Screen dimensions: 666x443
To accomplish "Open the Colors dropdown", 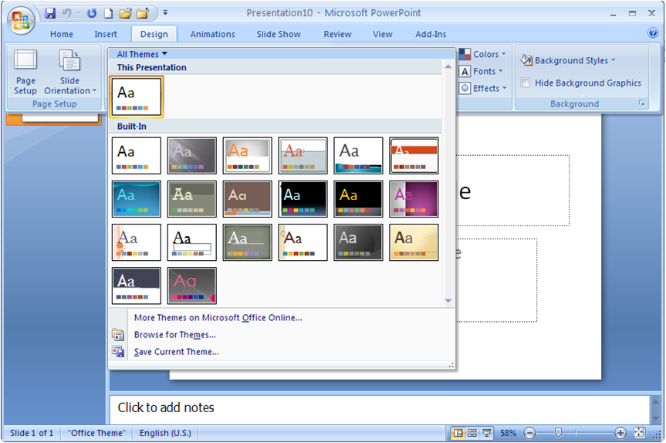I will coord(482,54).
